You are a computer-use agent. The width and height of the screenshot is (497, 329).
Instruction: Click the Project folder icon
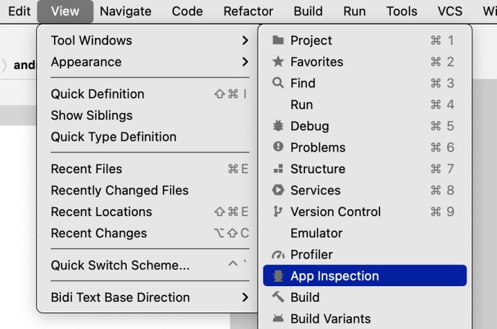[x=278, y=40]
